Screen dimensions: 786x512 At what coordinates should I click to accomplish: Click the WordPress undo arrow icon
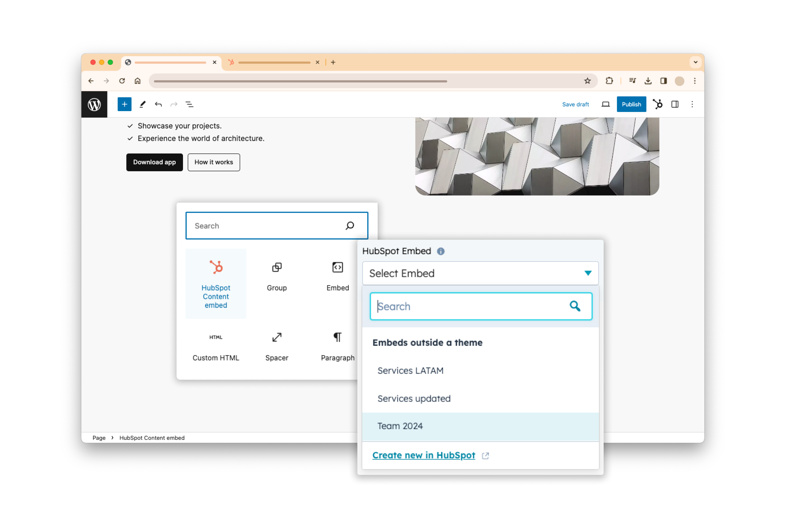pos(158,104)
